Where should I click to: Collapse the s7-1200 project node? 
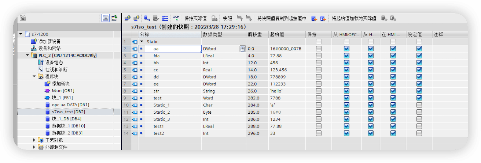(x=21, y=34)
